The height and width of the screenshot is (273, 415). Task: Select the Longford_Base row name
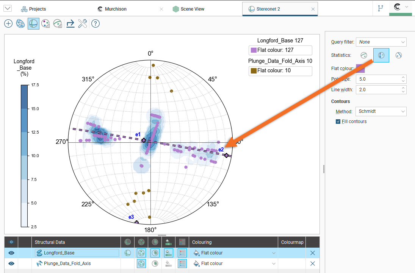[x=59, y=253]
